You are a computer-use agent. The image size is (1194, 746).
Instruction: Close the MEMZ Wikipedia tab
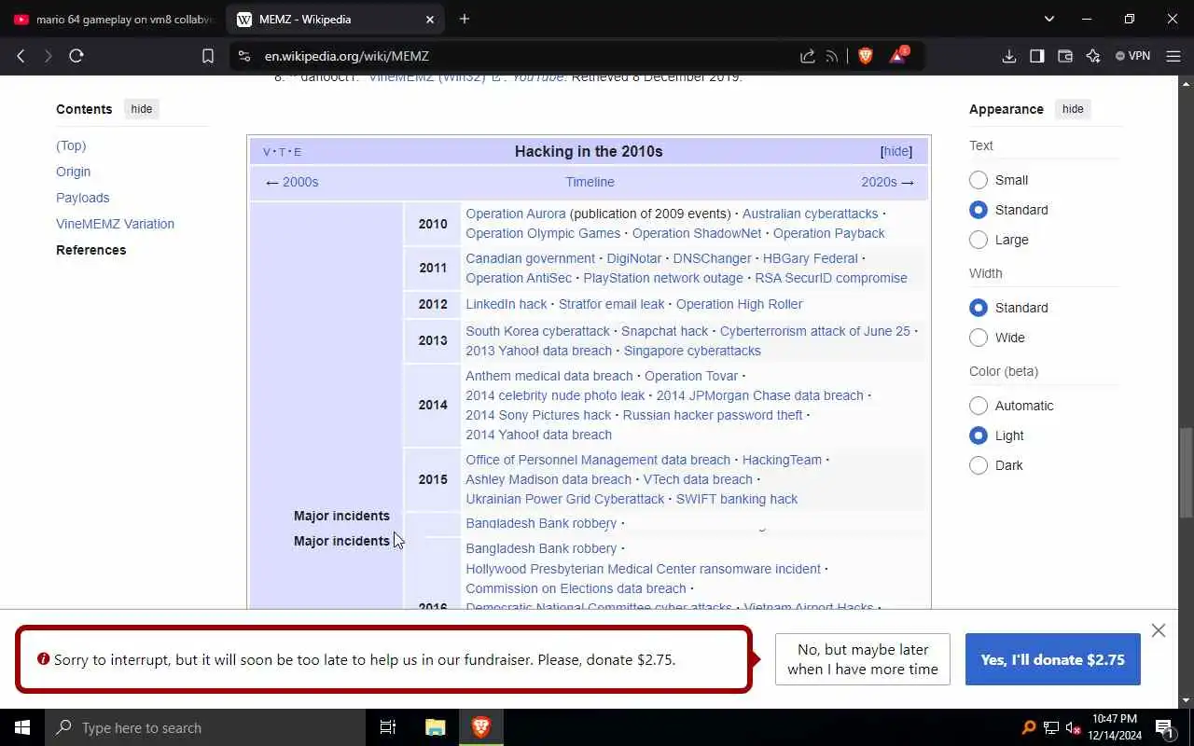click(x=430, y=19)
